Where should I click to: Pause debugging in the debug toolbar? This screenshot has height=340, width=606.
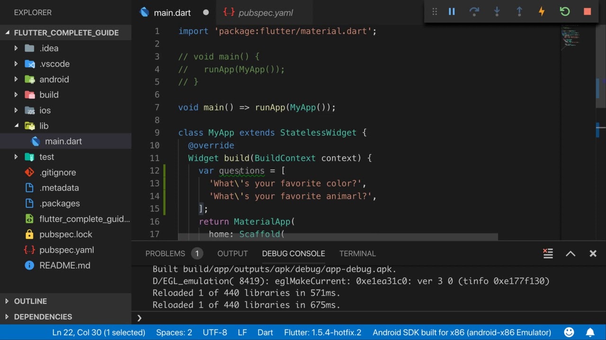tap(452, 12)
